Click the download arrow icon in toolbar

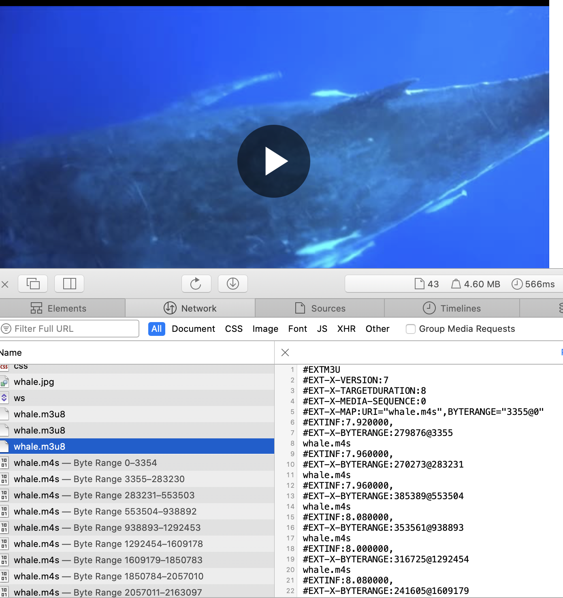[232, 284]
